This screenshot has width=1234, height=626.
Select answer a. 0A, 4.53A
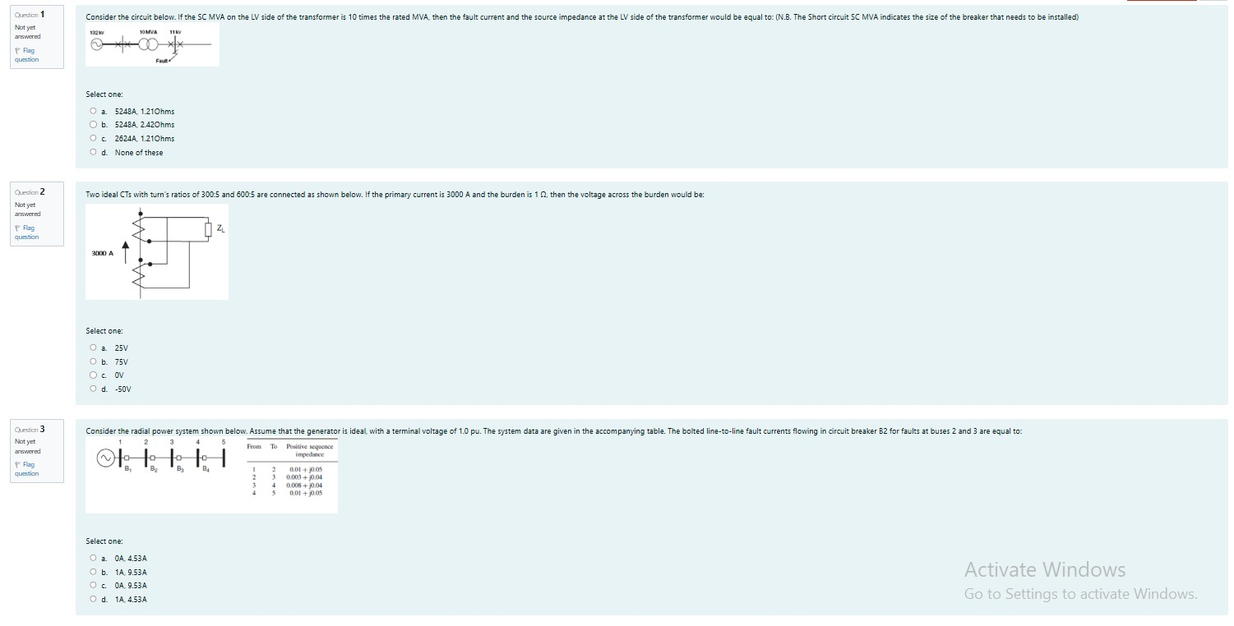(x=95, y=559)
